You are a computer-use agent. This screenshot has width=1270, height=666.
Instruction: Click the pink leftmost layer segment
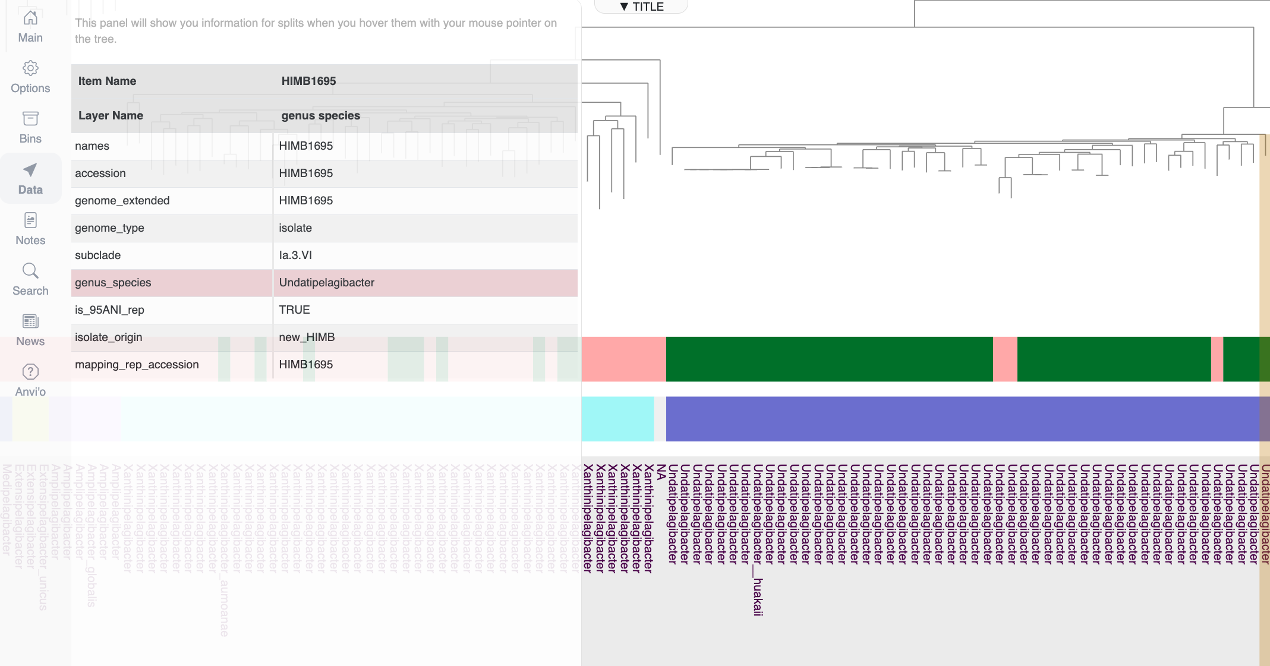pyautogui.click(x=623, y=359)
